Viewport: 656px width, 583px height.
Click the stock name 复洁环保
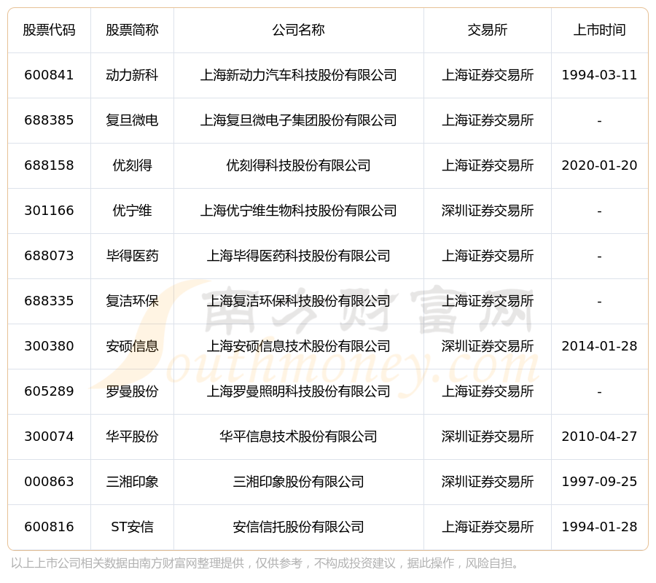point(132,301)
